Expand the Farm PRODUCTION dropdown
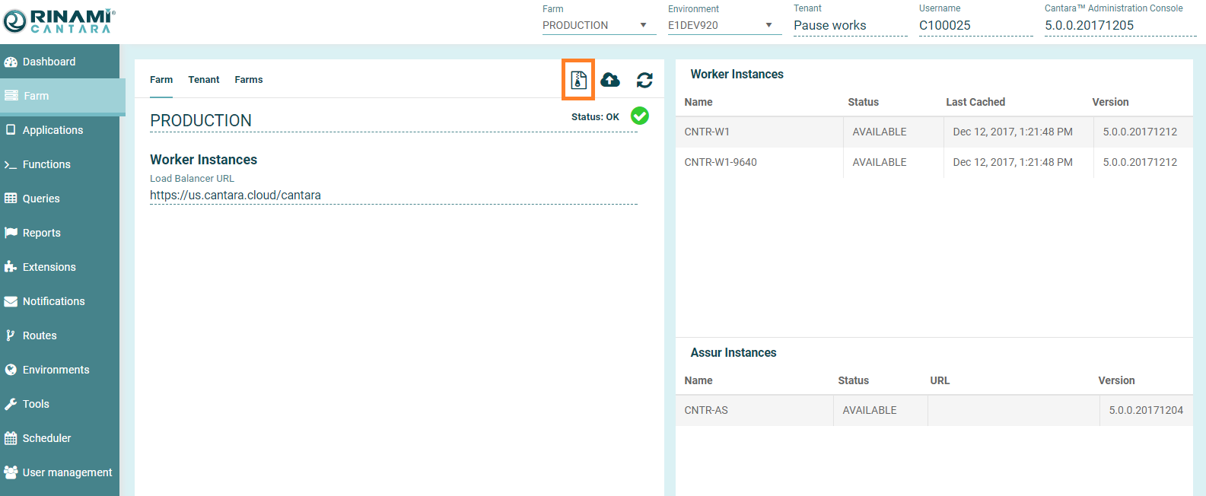Screen dimensions: 1206x496 tap(598, 25)
